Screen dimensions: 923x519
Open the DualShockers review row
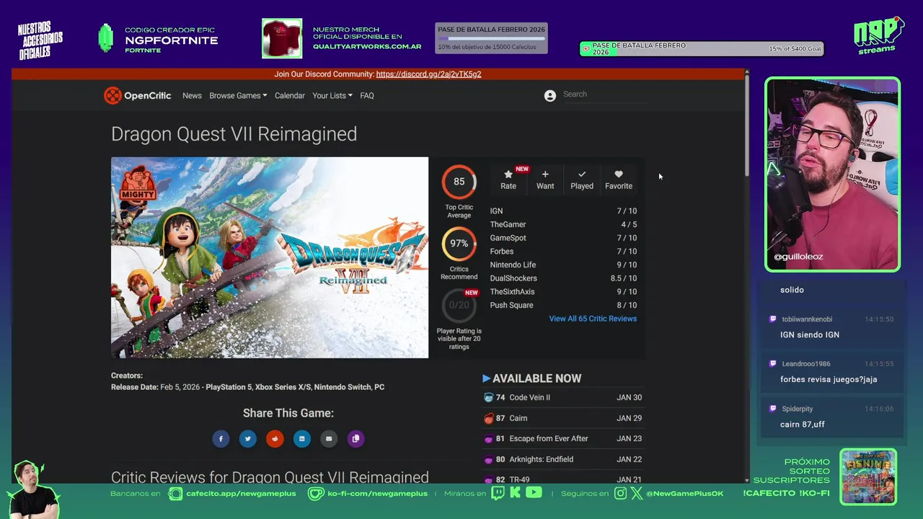click(563, 278)
